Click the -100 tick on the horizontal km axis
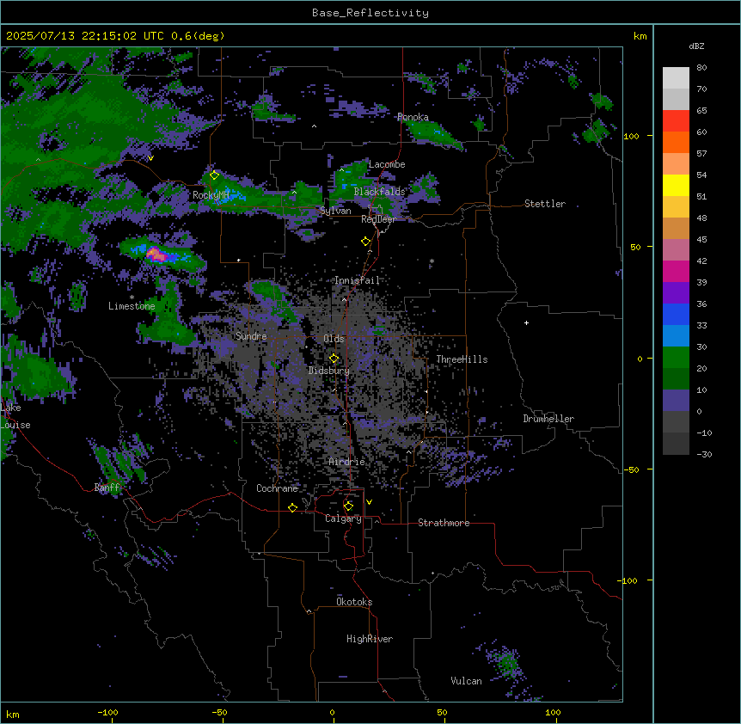 tap(107, 712)
